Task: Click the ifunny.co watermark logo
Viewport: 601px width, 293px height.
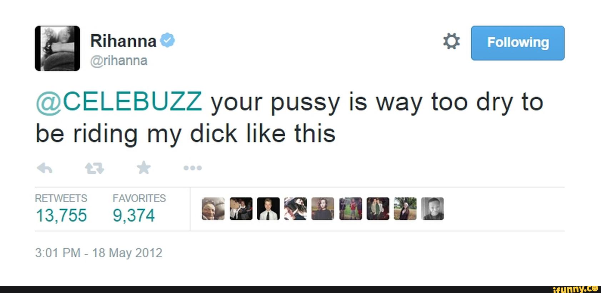Action: point(576,289)
